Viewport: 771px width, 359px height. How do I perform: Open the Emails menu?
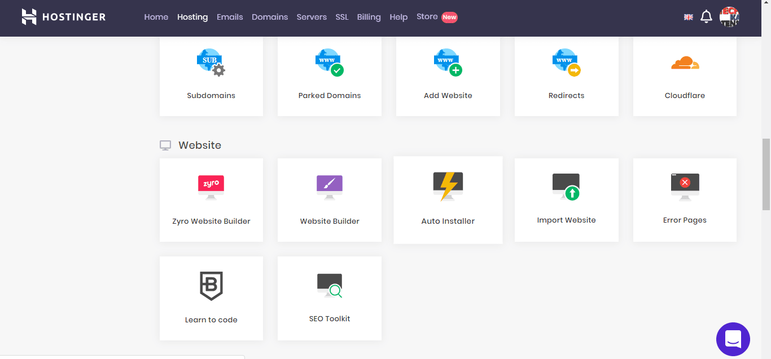pos(230,17)
